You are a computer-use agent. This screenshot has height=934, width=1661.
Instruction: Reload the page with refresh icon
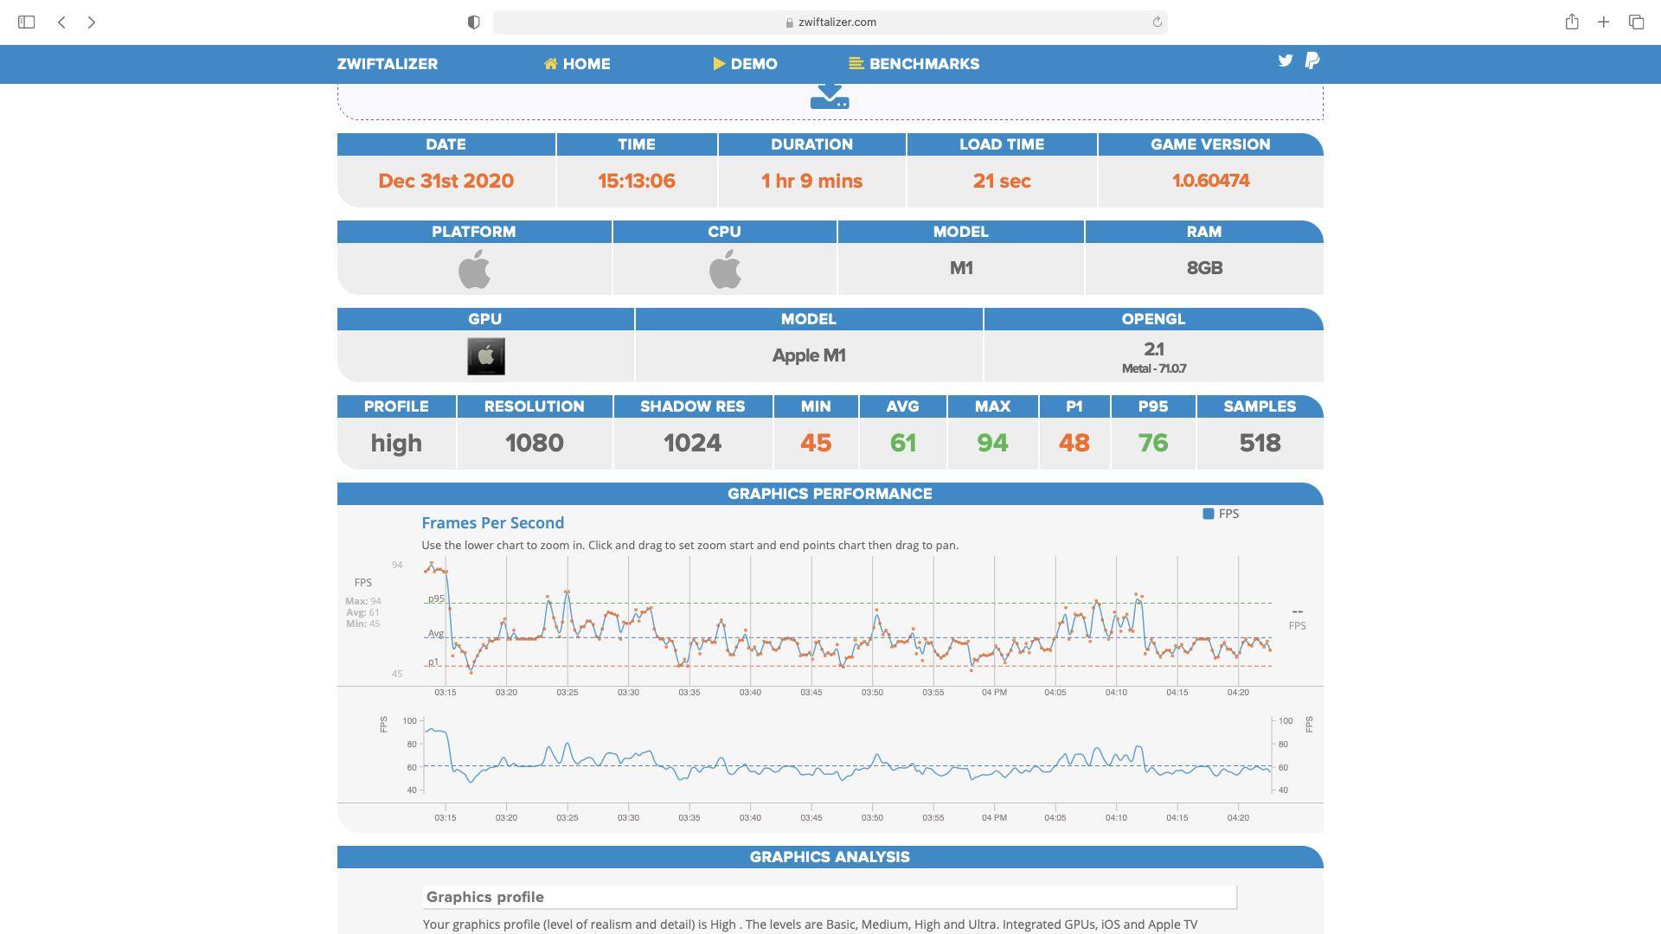click(x=1157, y=22)
